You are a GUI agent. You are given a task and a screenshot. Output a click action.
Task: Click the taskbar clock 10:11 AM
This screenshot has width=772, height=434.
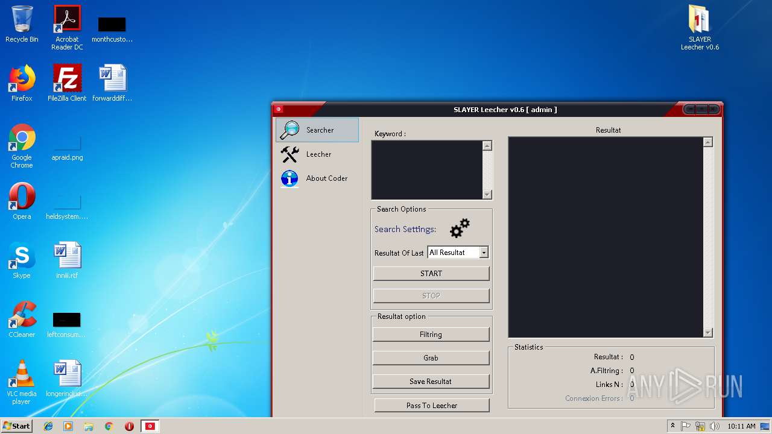pyautogui.click(x=741, y=426)
